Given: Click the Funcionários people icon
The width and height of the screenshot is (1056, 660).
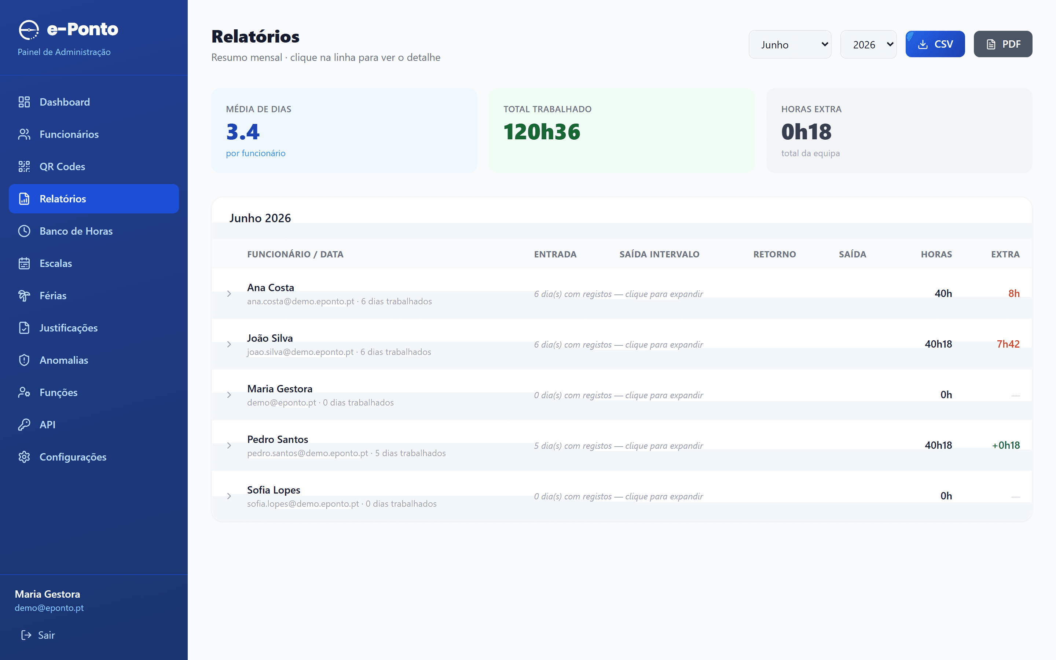Looking at the screenshot, I should coord(24,134).
